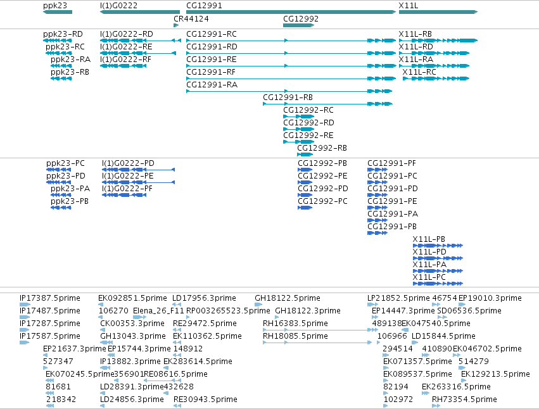This screenshot has width=539, height=409.
Task: Select protein X11L-PD
Action: 429,252
